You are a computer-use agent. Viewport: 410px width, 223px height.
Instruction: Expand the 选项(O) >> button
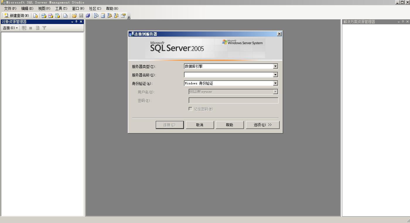point(263,125)
